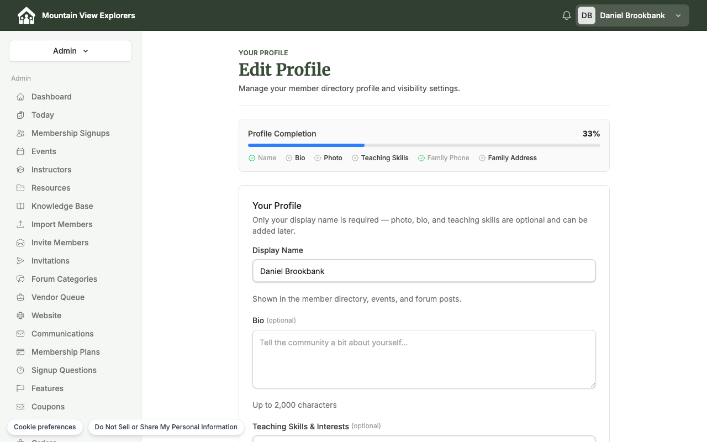Click the 33% completion value
707x442 pixels.
(x=591, y=134)
